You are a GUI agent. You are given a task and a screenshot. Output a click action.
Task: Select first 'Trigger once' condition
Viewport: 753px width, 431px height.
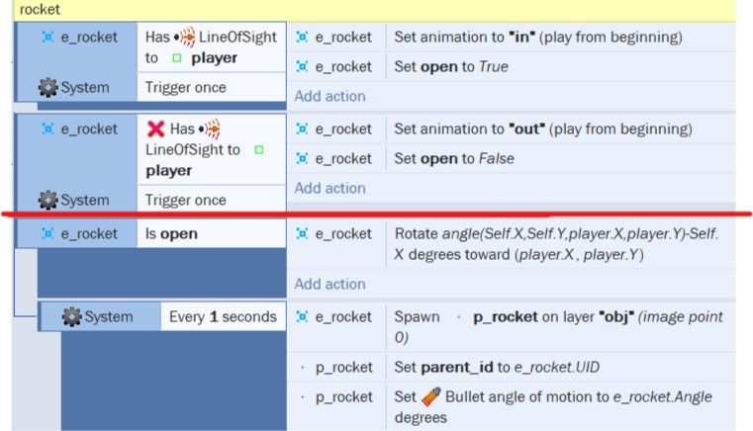[x=185, y=87]
